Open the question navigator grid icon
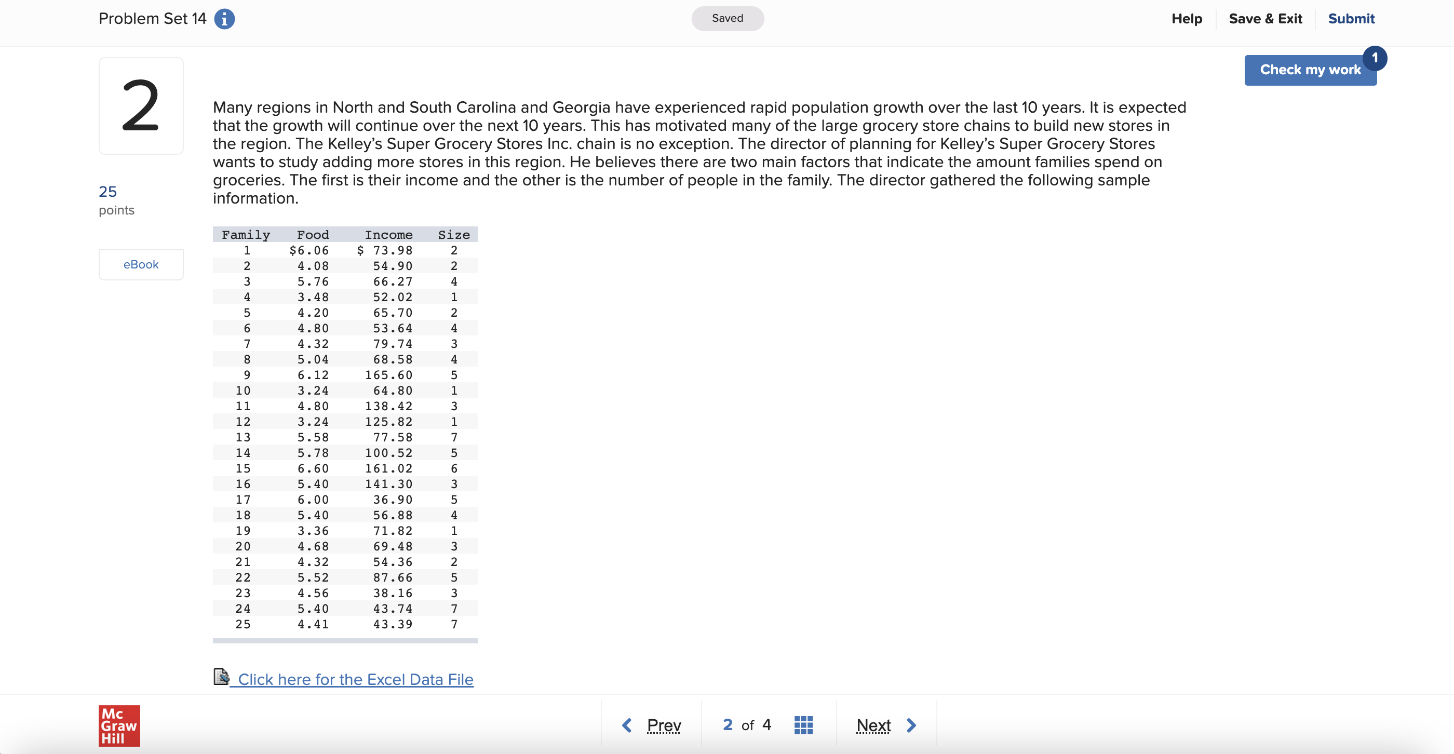1454x754 pixels. pyautogui.click(x=804, y=724)
